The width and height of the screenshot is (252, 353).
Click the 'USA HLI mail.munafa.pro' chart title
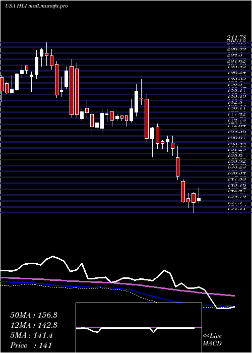36,6
